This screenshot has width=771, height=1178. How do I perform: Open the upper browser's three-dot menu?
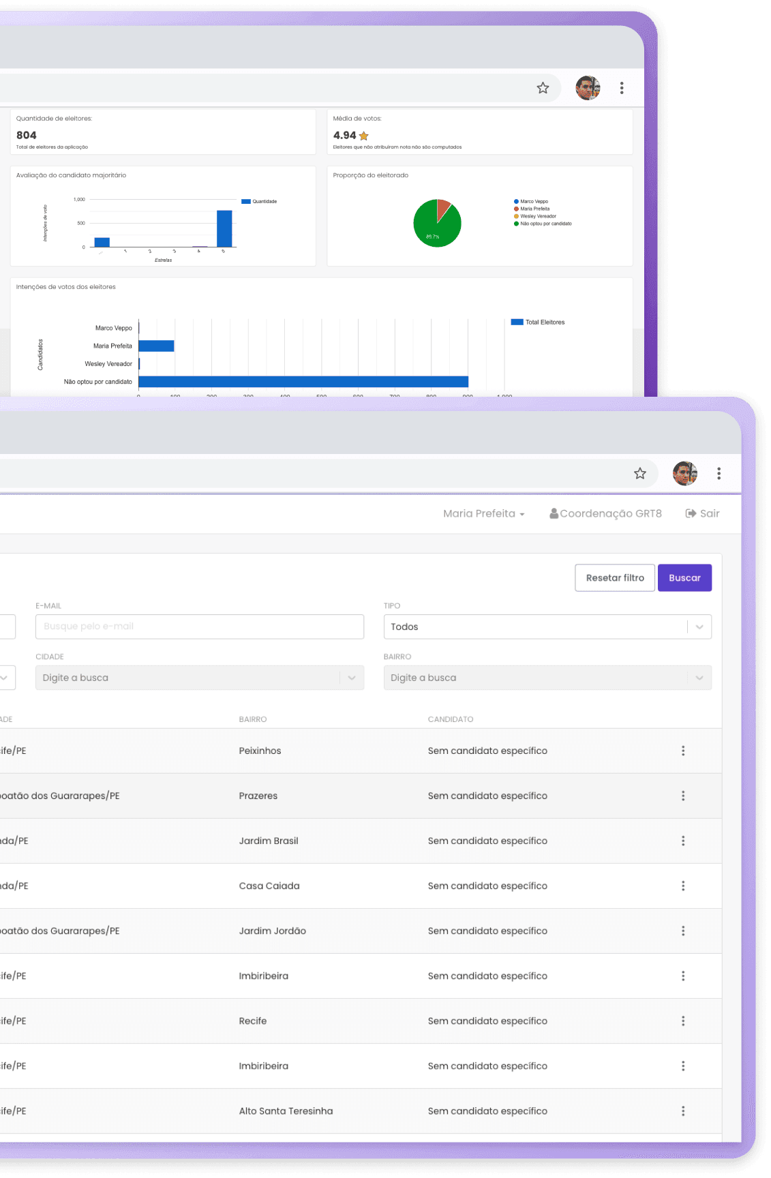(x=621, y=88)
